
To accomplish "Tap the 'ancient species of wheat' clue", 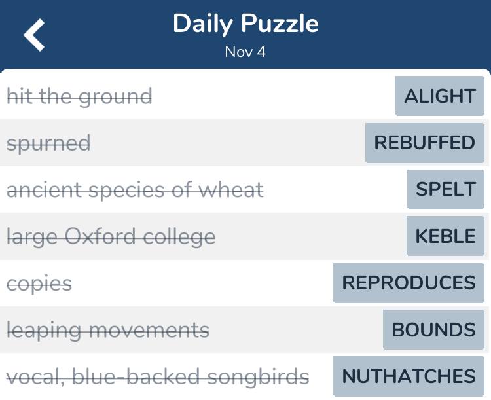I will click(x=135, y=190).
